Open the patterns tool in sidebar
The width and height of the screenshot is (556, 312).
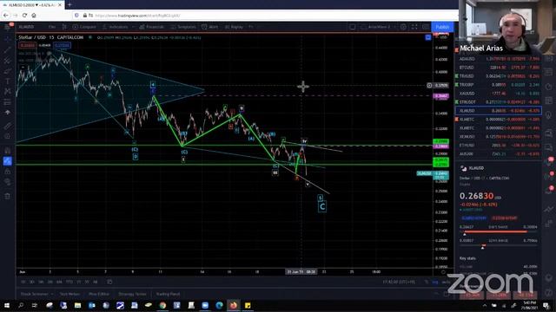[x=8, y=92]
